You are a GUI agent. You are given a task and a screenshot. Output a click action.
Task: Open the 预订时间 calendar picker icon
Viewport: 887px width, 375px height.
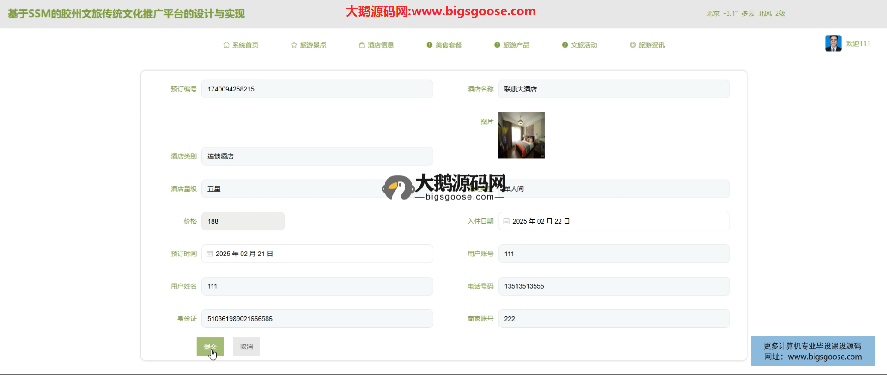210,254
